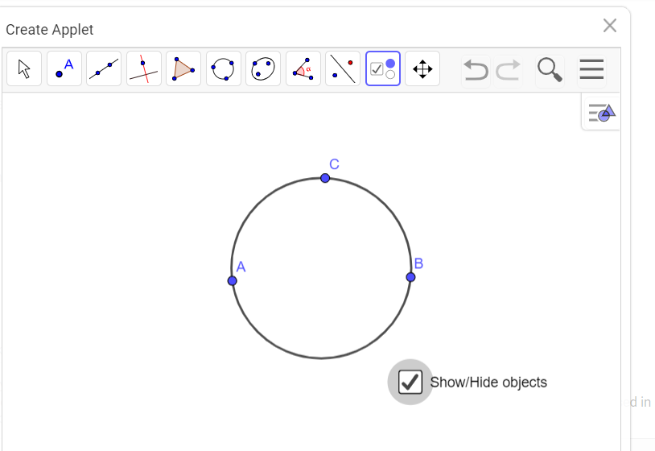Open the style bar toggle
This screenshot has height=451, width=655.
click(601, 113)
